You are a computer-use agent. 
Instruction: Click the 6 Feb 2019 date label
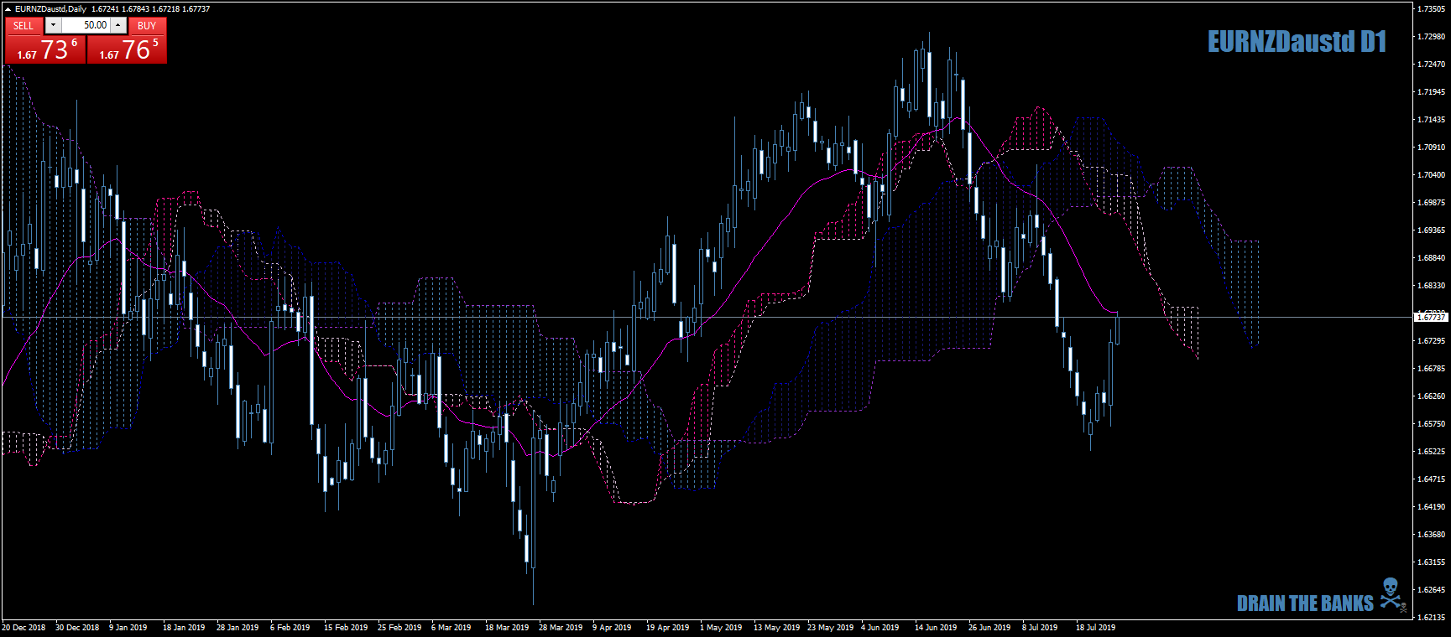click(290, 627)
